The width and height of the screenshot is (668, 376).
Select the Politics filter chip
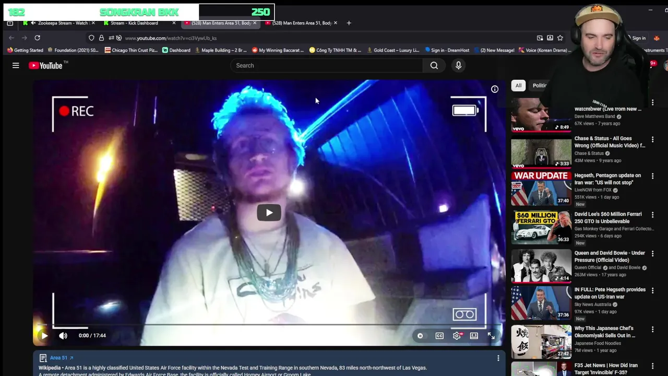539,85
